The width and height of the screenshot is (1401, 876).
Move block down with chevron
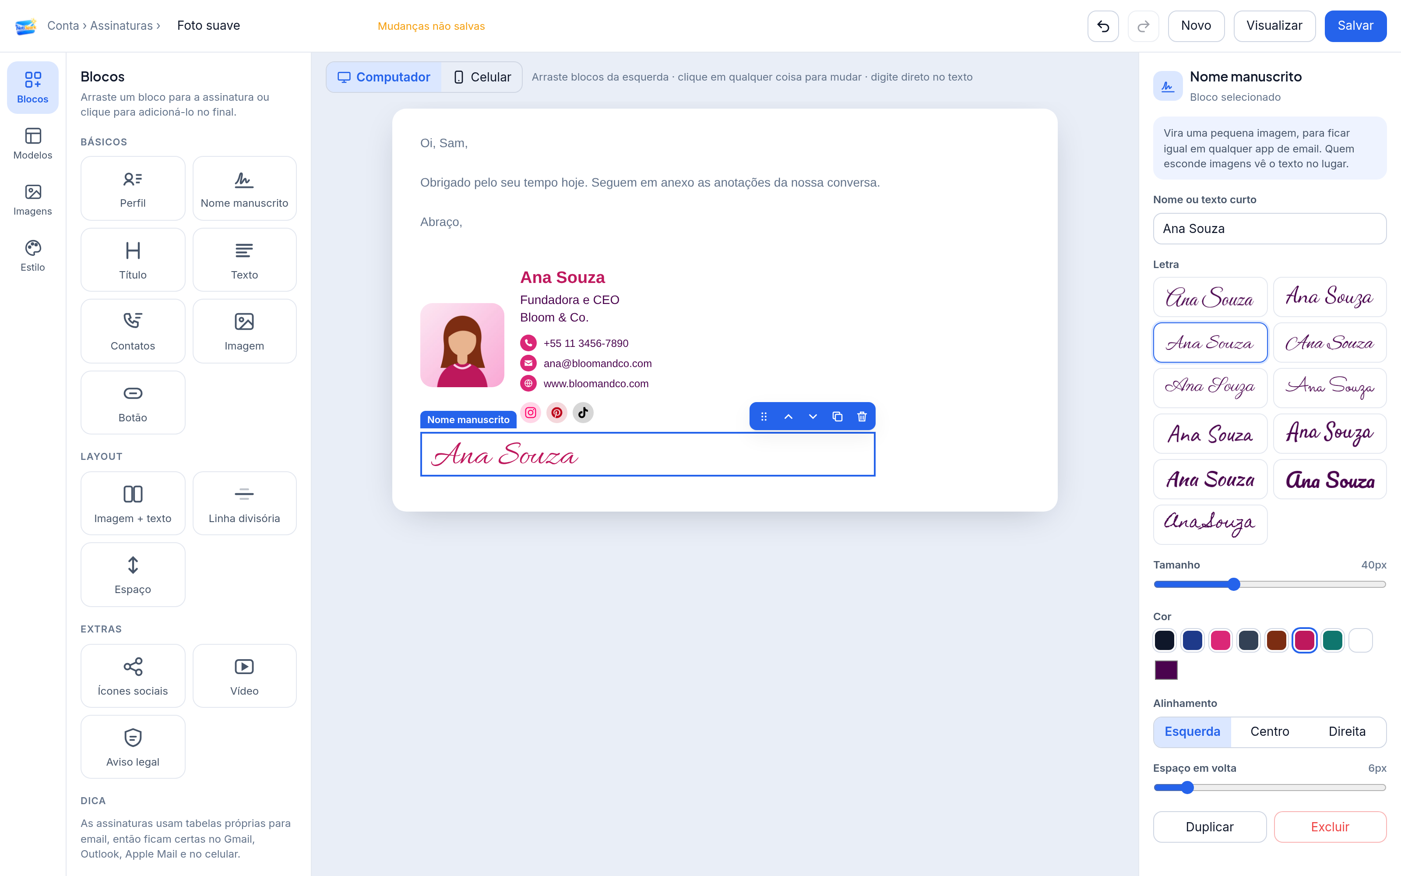click(x=812, y=417)
